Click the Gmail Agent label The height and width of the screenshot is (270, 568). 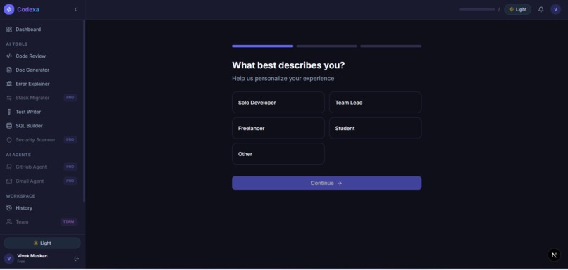pyautogui.click(x=30, y=181)
